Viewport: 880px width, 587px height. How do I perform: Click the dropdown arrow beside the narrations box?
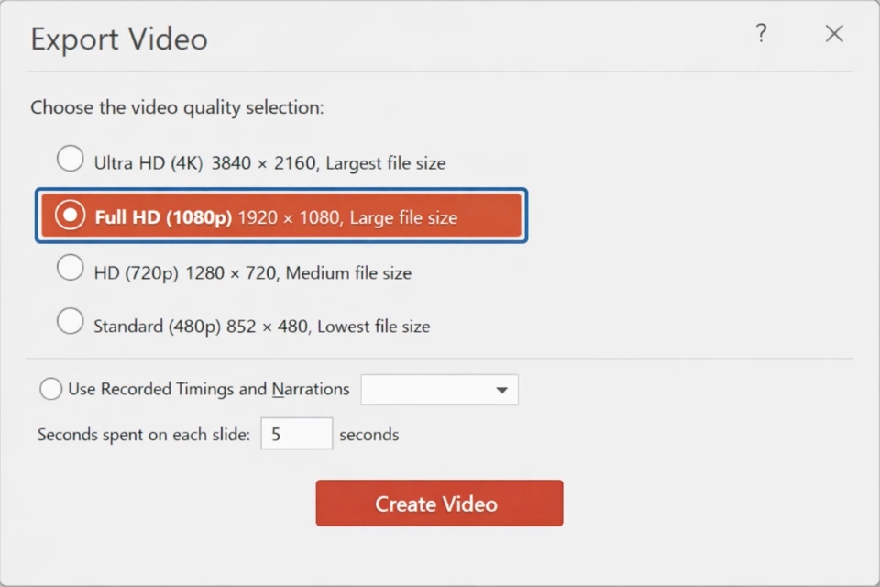pos(502,389)
